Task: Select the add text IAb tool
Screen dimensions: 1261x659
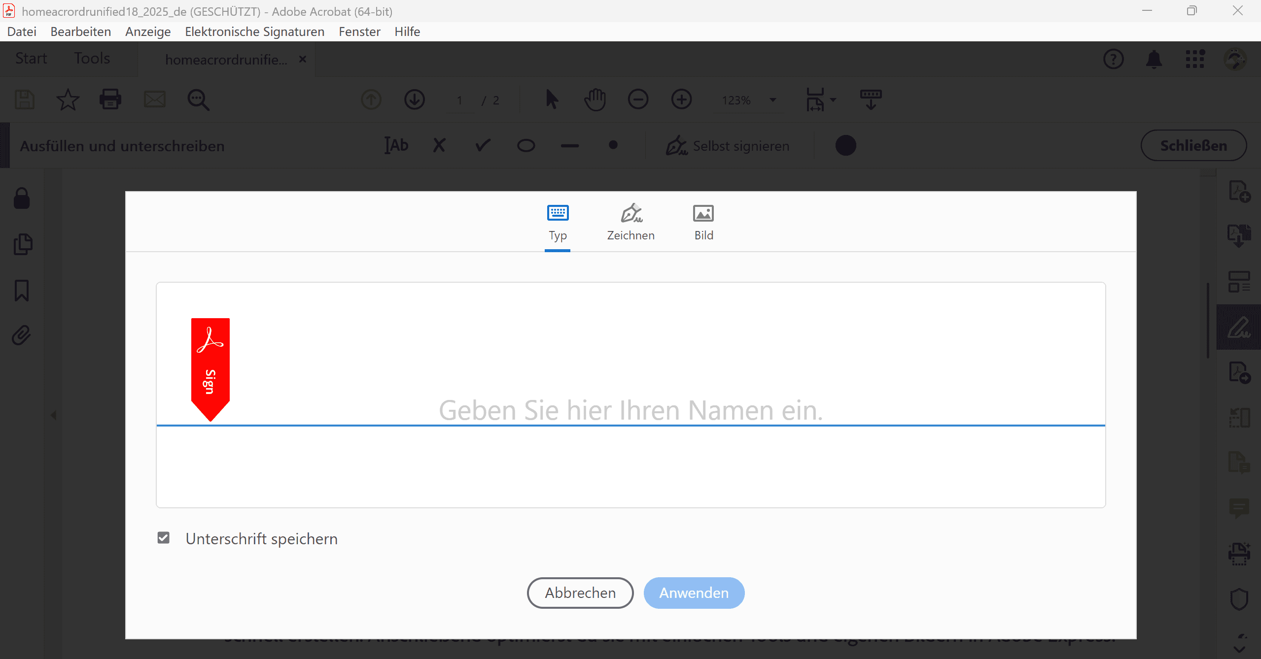Action: tap(396, 145)
